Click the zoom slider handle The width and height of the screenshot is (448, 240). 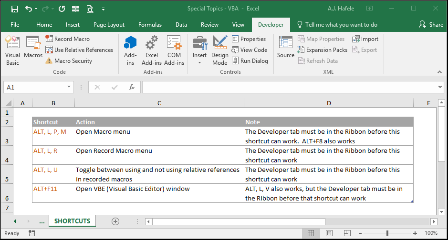(x=387, y=233)
